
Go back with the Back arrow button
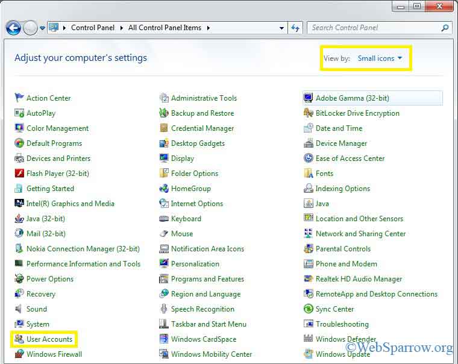click(x=13, y=28)
